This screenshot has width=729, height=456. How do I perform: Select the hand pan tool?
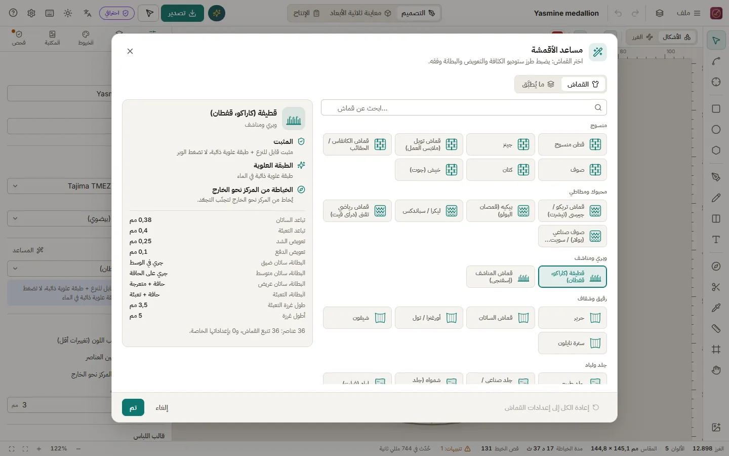click(716, 370)
